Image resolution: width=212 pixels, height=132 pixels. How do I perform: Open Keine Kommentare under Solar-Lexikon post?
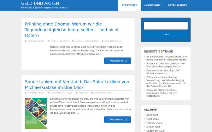(x=103, y=93)
